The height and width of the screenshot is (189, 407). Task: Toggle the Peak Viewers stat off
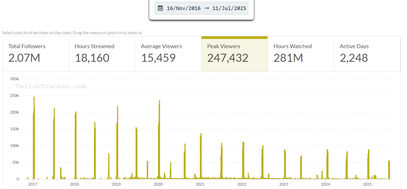point(235,54)
